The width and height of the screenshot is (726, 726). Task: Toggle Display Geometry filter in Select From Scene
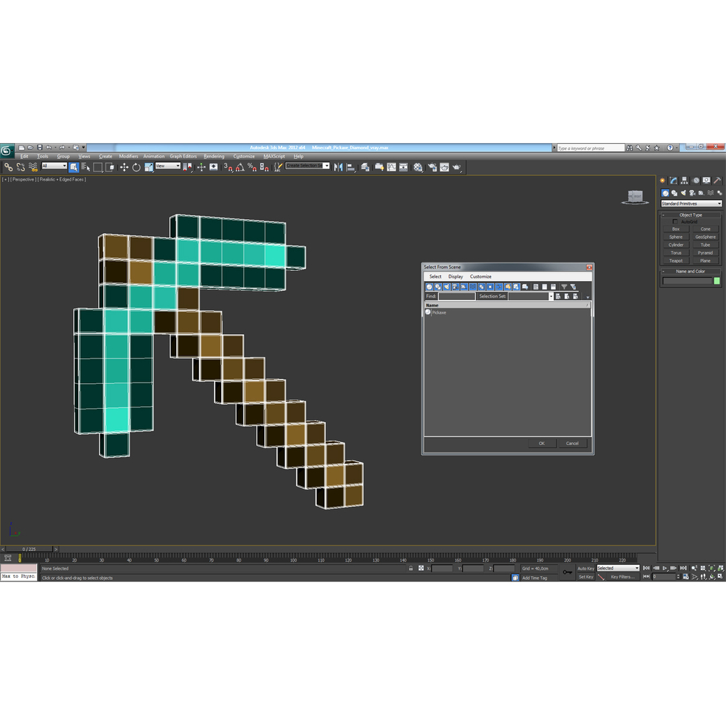coord(429,286)
